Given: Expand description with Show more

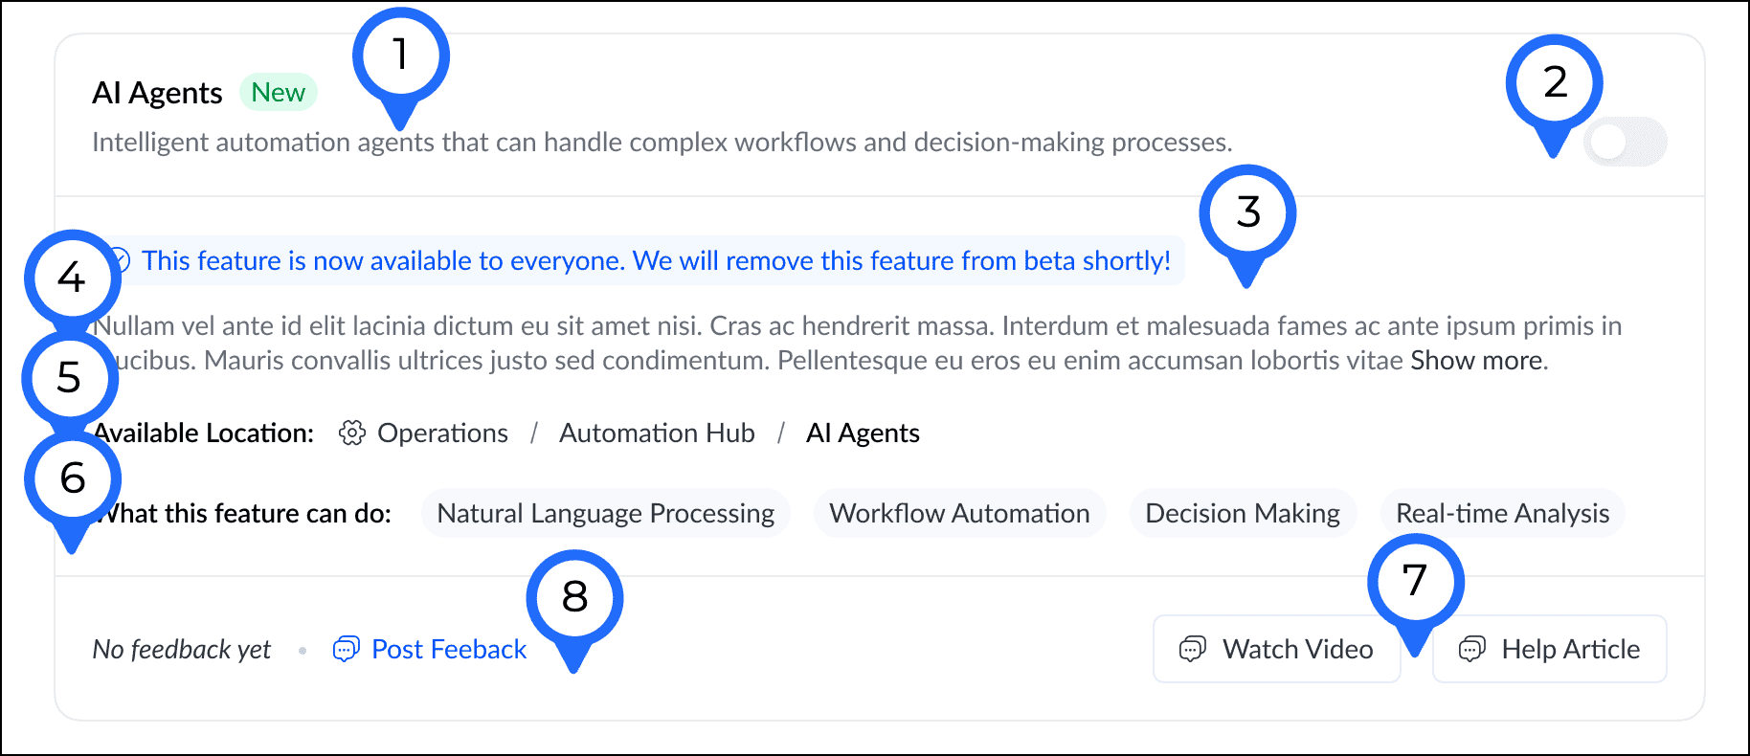Looking at the screenshot, I should pyautogui.click(x=1477, y=361).
